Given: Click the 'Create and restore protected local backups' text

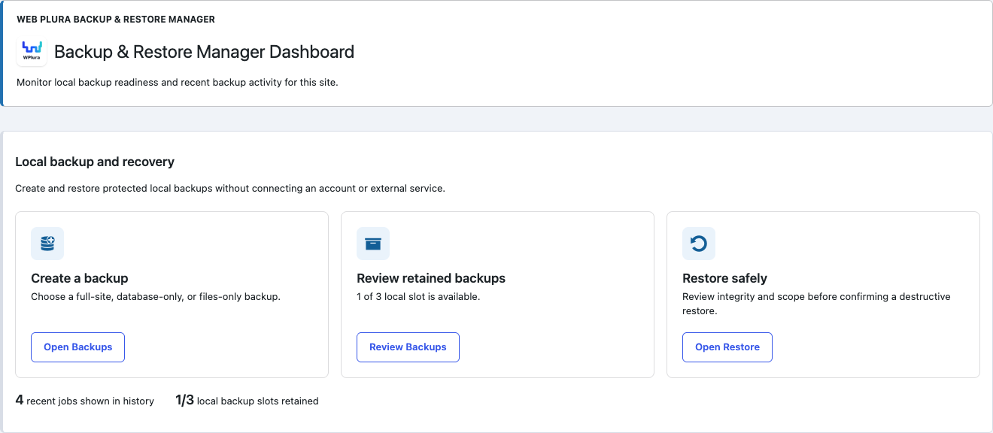Looking at the screenshot, I should (x=230, y=188).
